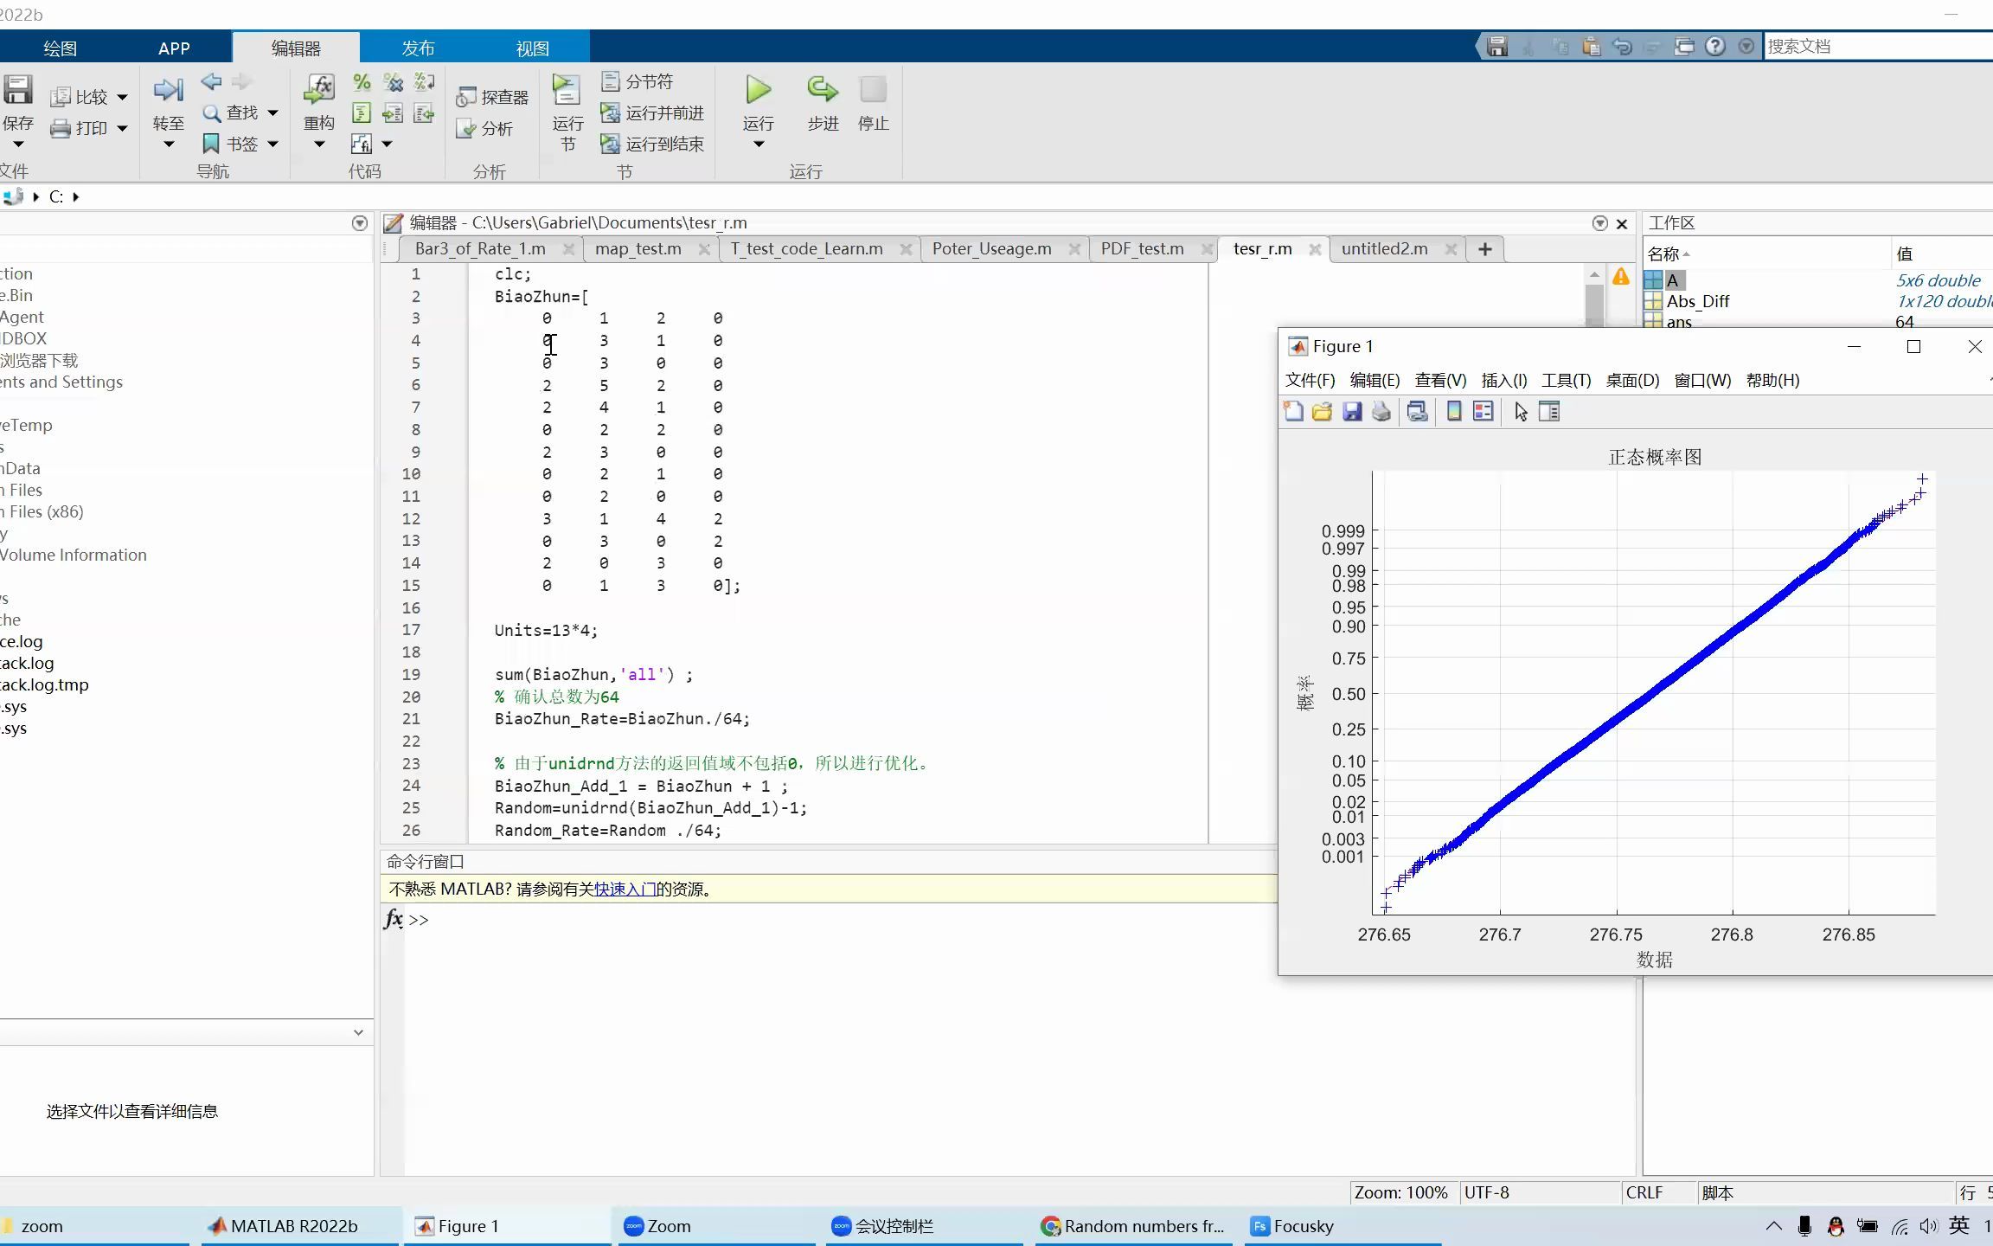This screenshot has height=1246, width=1993.
Task: Open the map_test.m editor tab
Action: point(638,249)
